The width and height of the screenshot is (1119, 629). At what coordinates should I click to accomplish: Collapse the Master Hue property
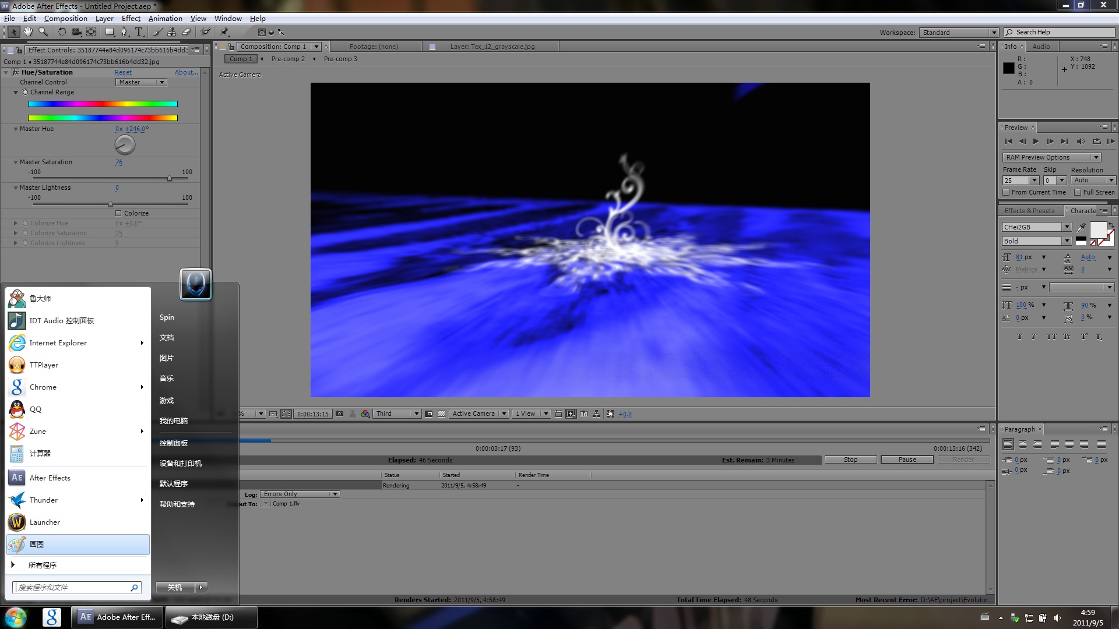[16, 129]
